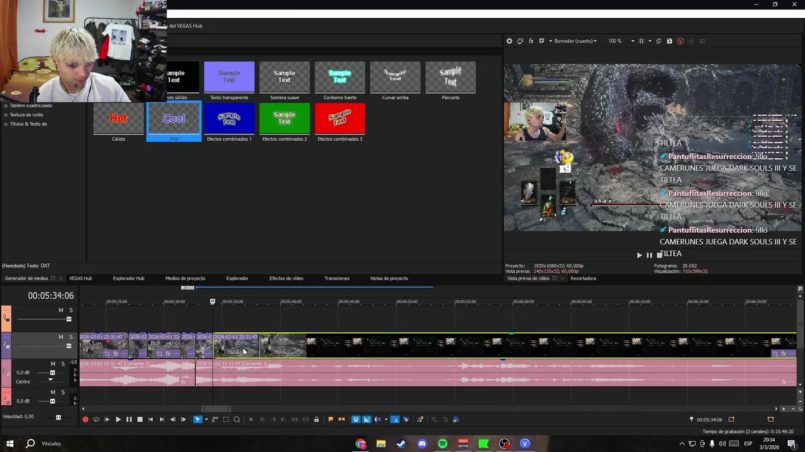Image resolution: width=805 pixels, height=452 pixels.
Task: Open Discord from the taskbar
Action: tap(422, 444)
